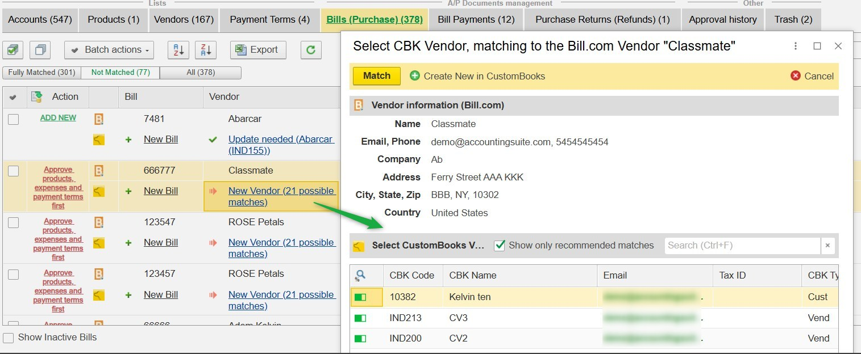
Task: Toggle Show only recommended matches checkbox
Action: [500, 246]
